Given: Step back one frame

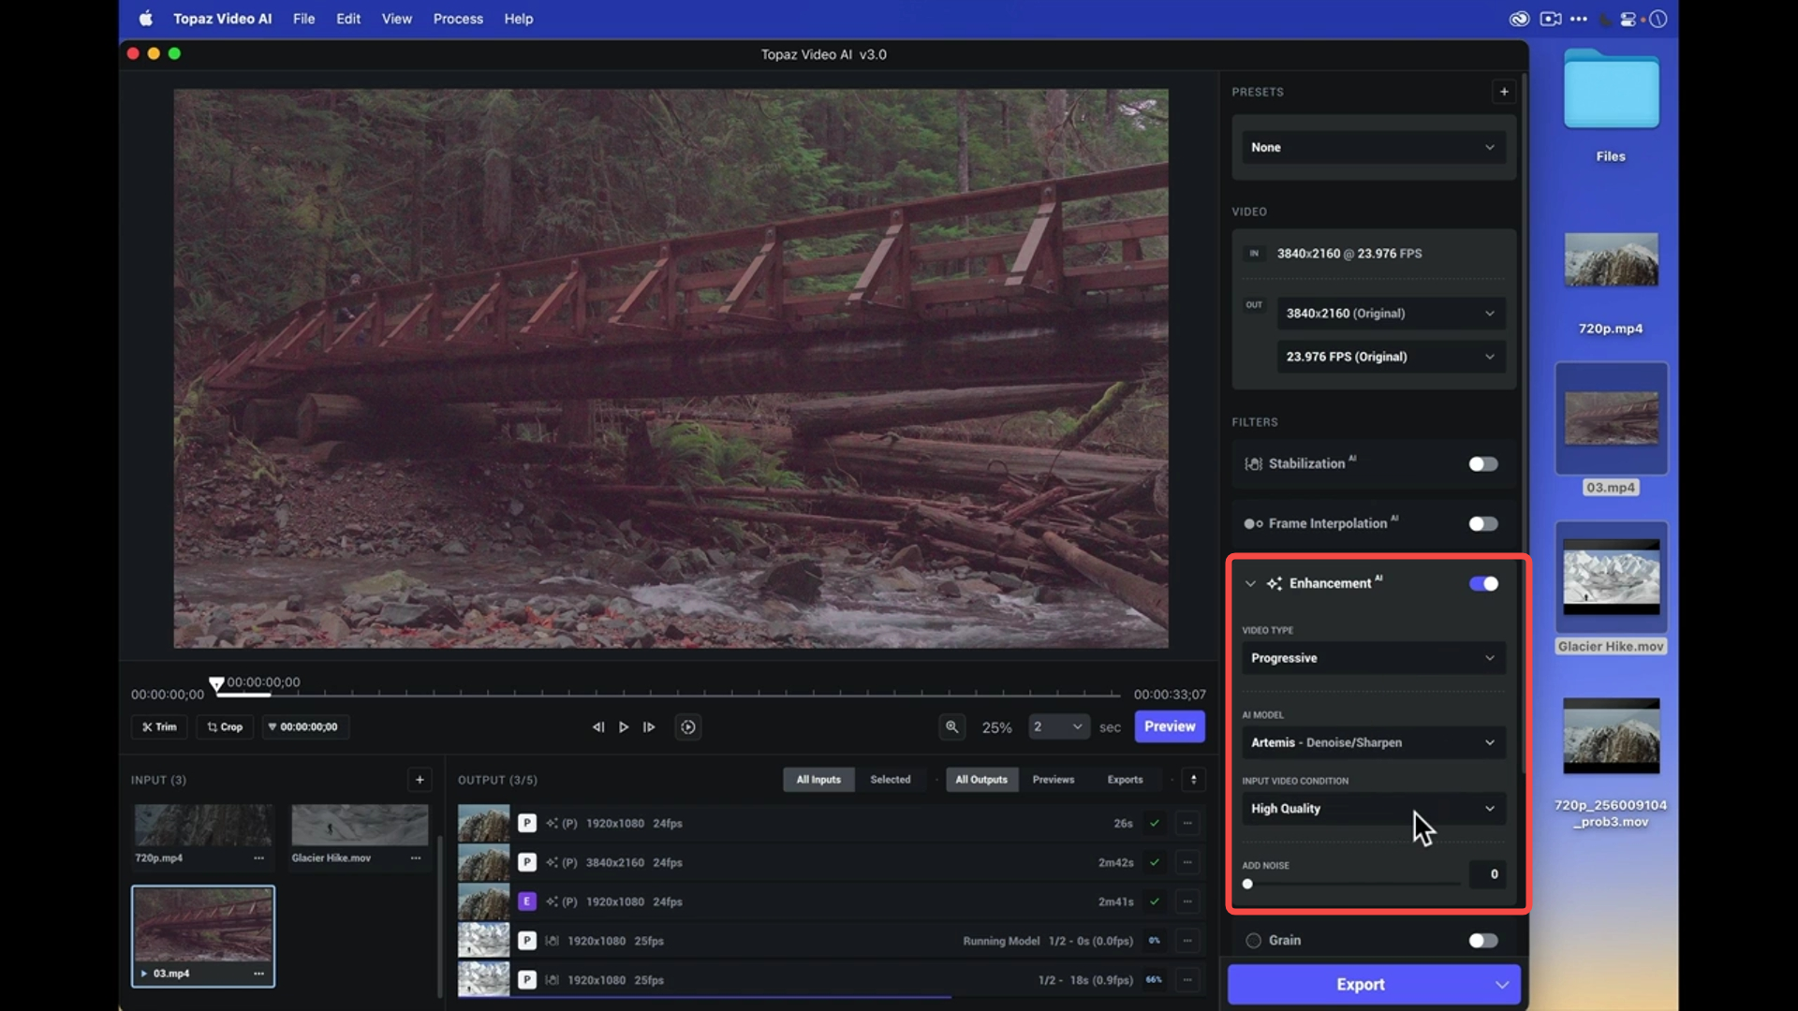Looking at the screenshot, I should (x=597, y=727).
